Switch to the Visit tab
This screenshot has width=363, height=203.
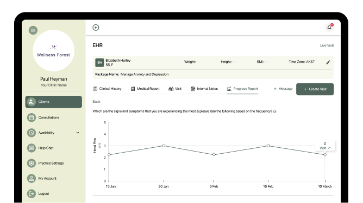(x=175, y=89)
